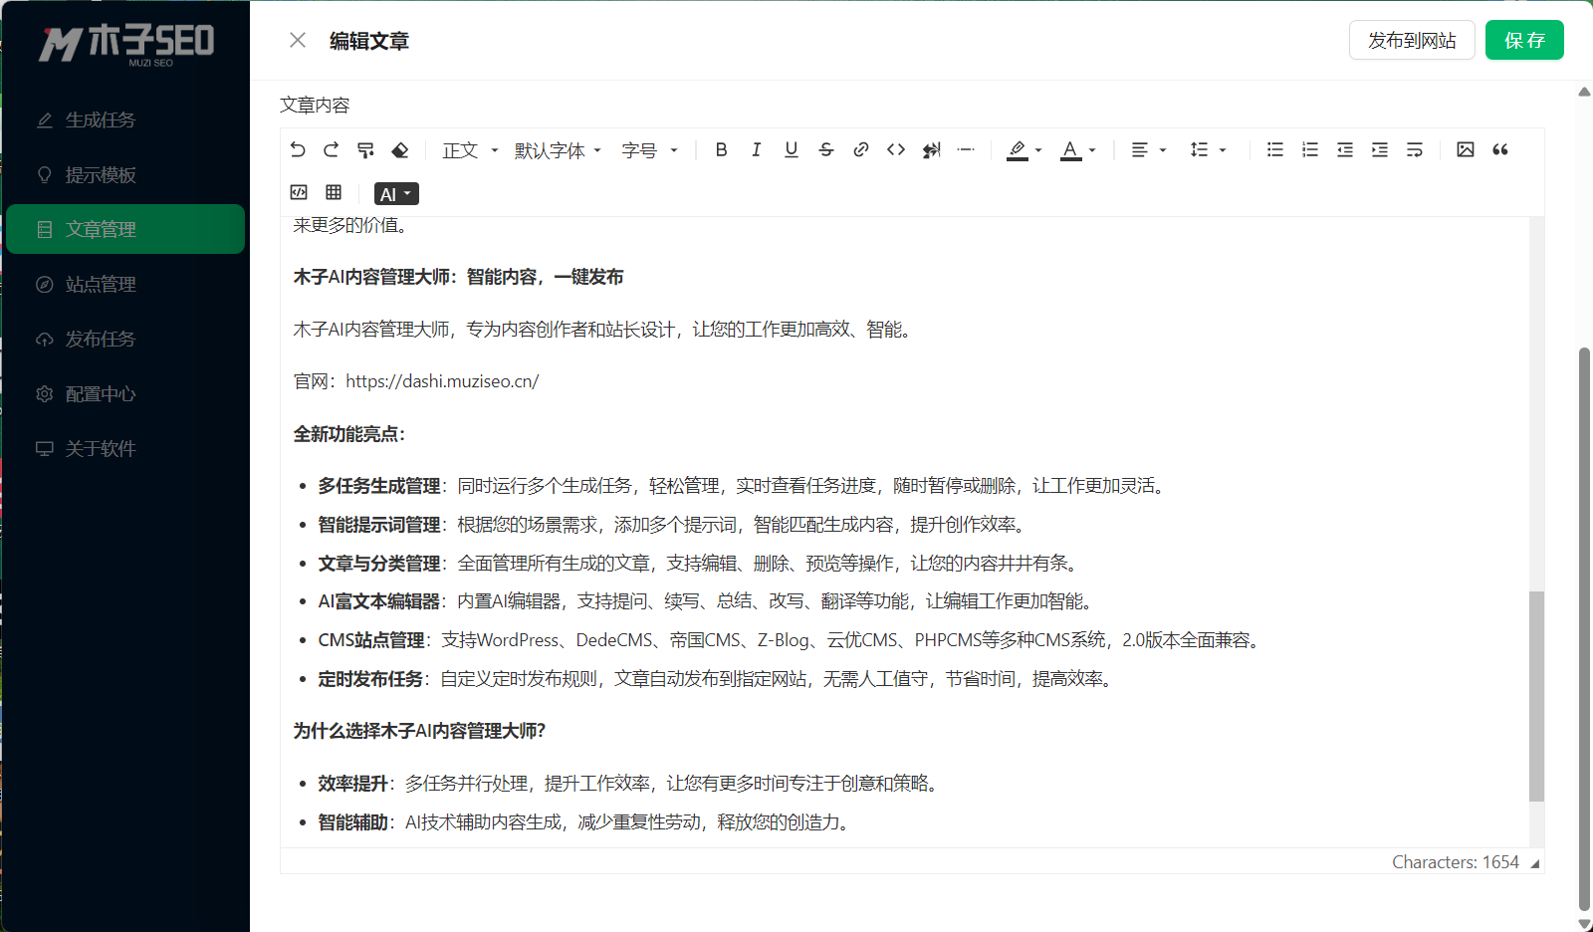Click the editor's inner vertical scrollbar thumb
The image size is (1593, 932).
coord(1536,696)
